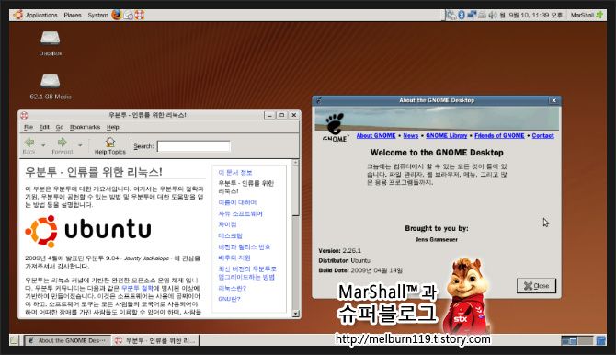The image size is (616, 355).
Task: Click the 'Distributor: Ubuntu' text
Action: (344, 260)
